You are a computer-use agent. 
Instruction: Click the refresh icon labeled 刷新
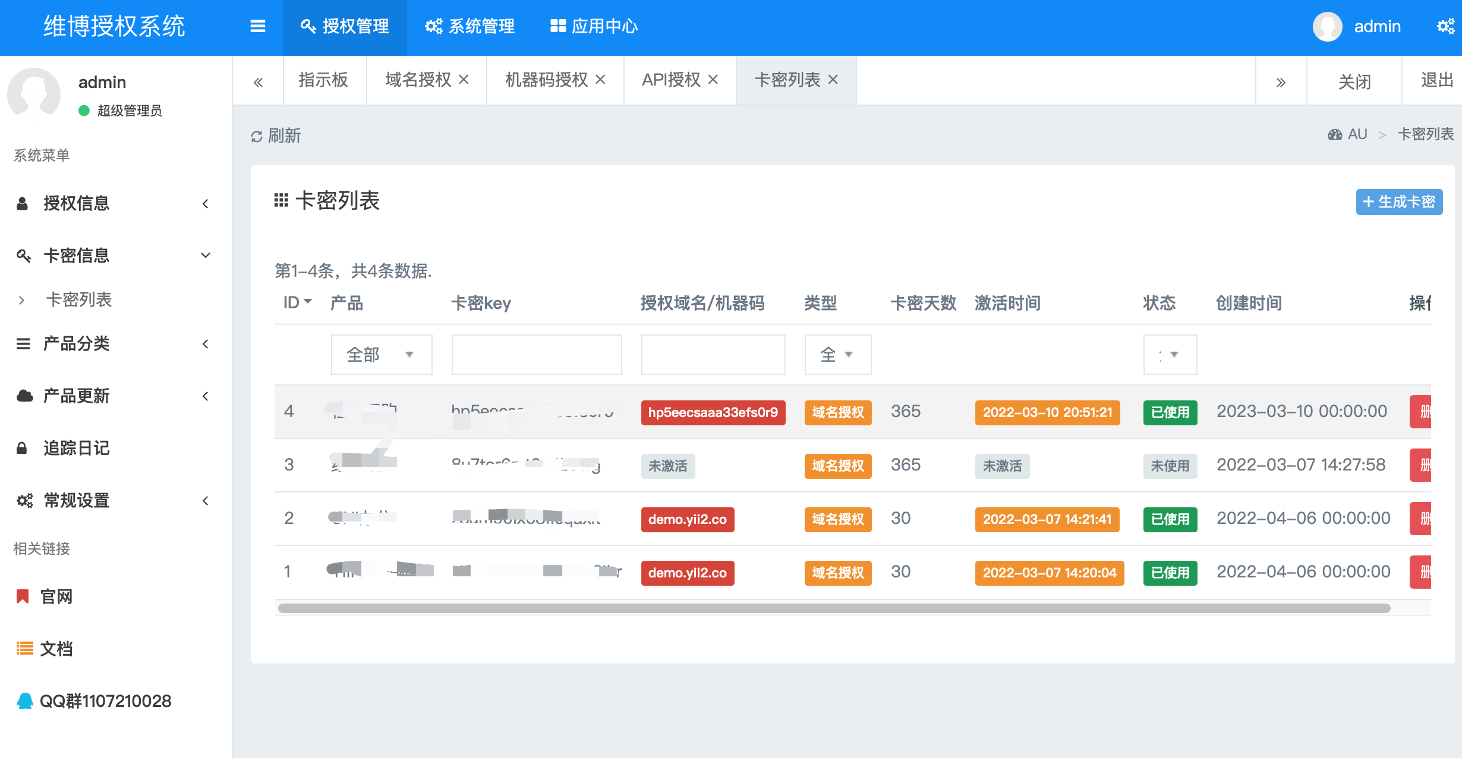[257, 137]
